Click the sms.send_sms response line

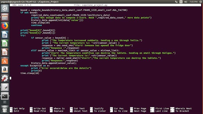pyautogui.click(x=87, y=45)
